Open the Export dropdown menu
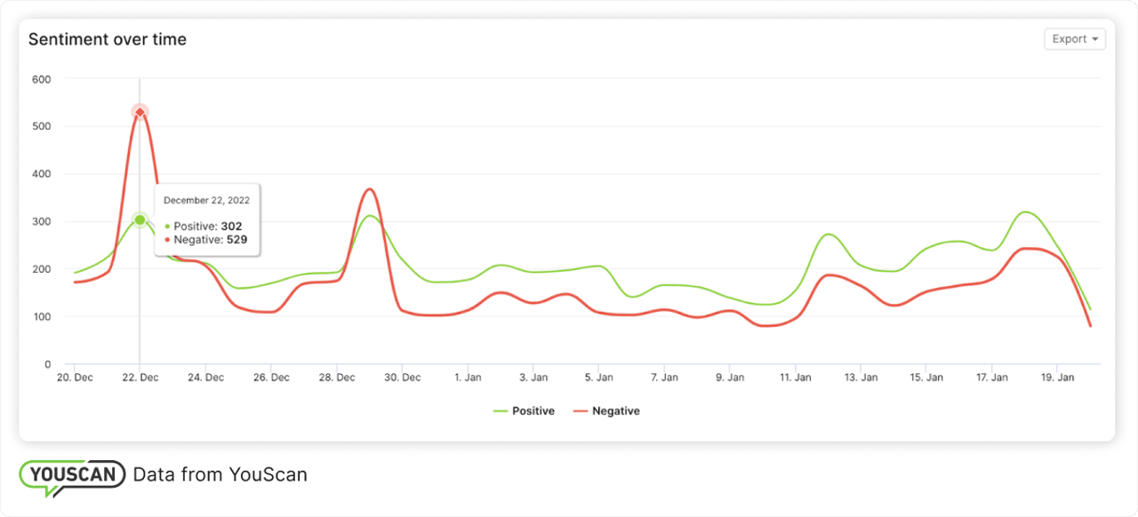The height and width of the screenshot is (517, 1138). tap(1074, 38)
